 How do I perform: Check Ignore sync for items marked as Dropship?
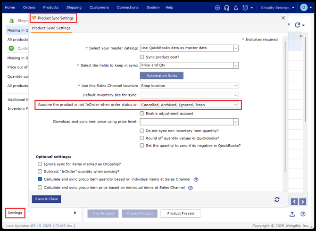point(40,164)
